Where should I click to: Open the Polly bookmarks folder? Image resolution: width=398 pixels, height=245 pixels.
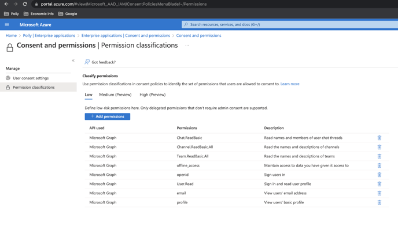click(x=12, y=14)
